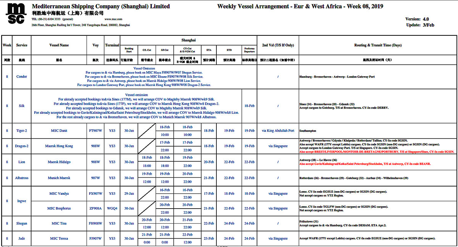
Task: Select vessel name 'Maersk Hidalgo' in Lion row
Action: click(59, 162)
